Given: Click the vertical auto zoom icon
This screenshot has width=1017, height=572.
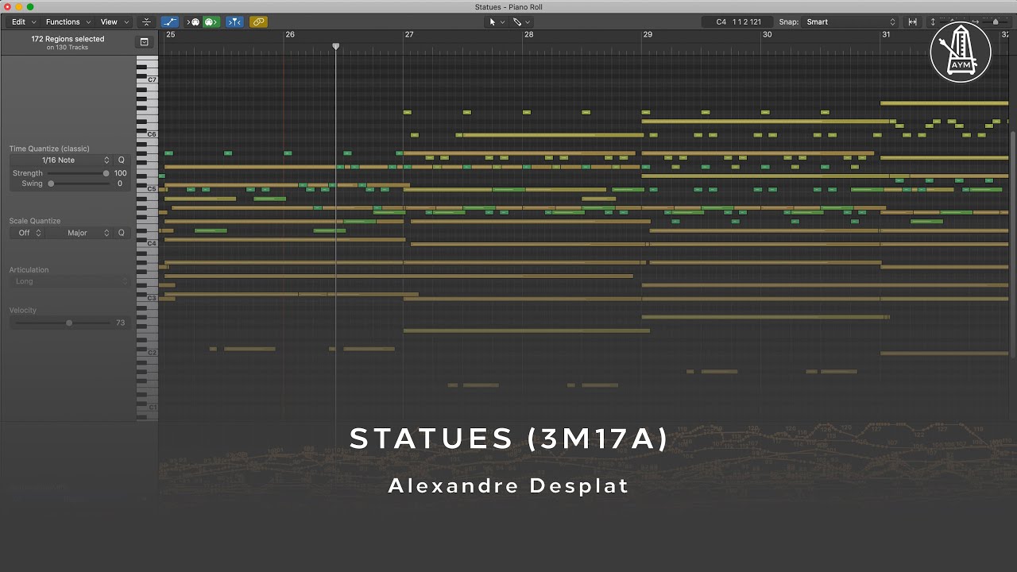Looking at the screenshot, I should tap(933, 22).
